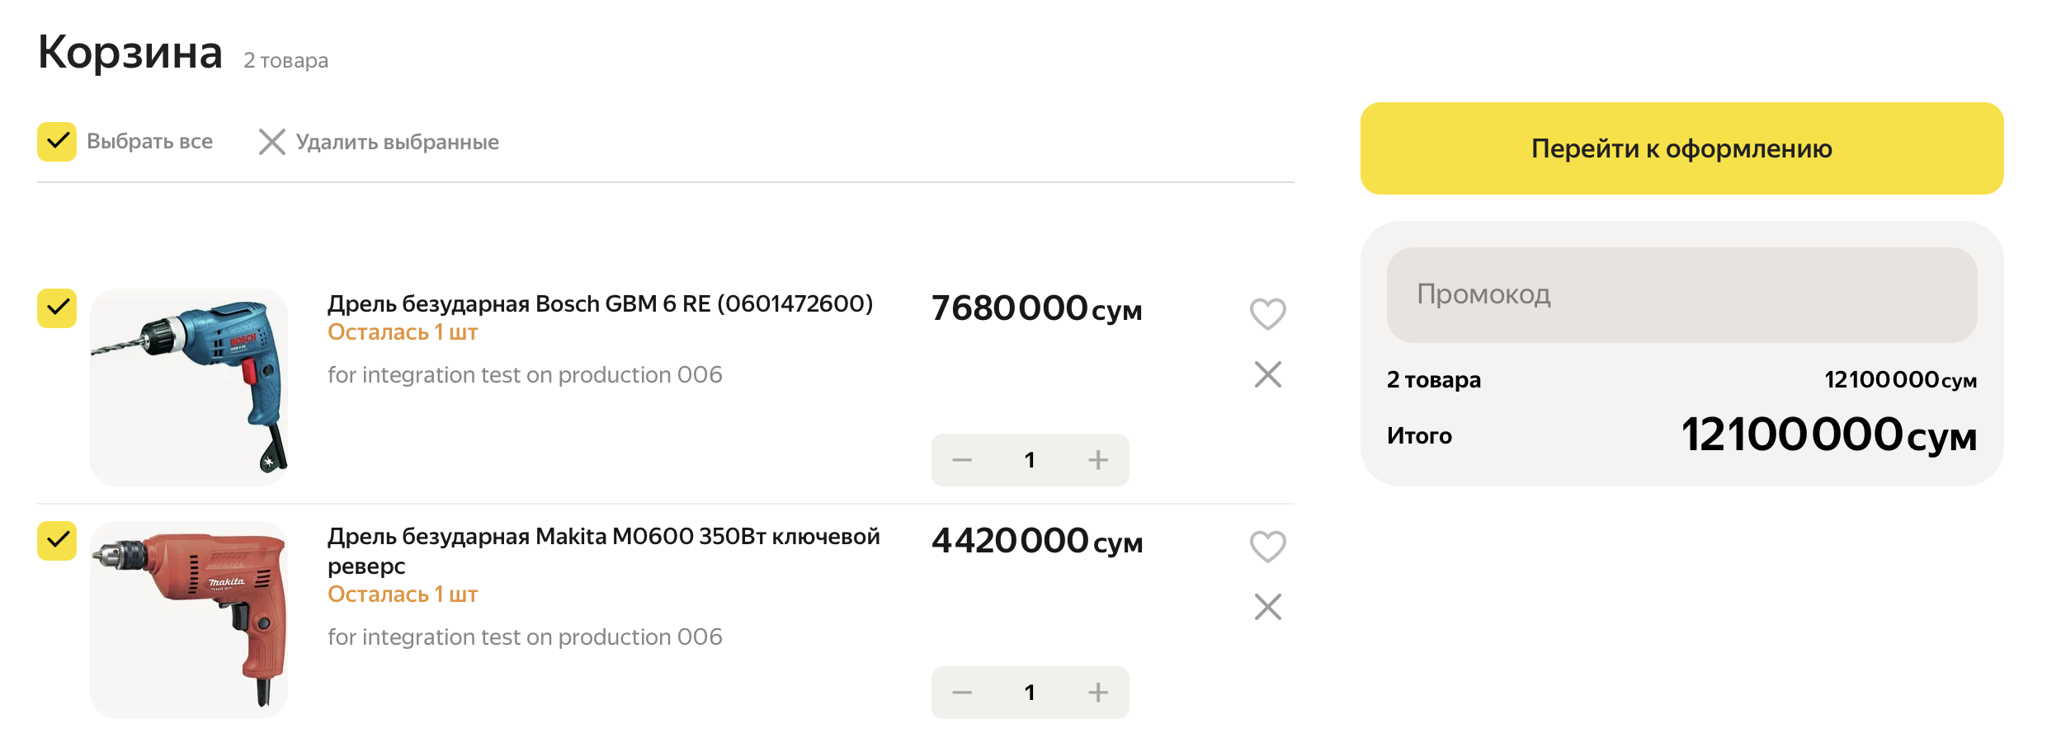Uncheck the Bosch drill item checkbox
Screen dimensions: 2061x747
coord(57,308)
